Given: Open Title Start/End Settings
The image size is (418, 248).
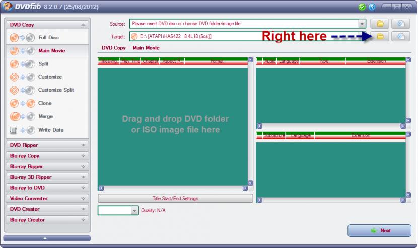Looking at the screenshot, I should pyautogui.click(x=175, y=199).
